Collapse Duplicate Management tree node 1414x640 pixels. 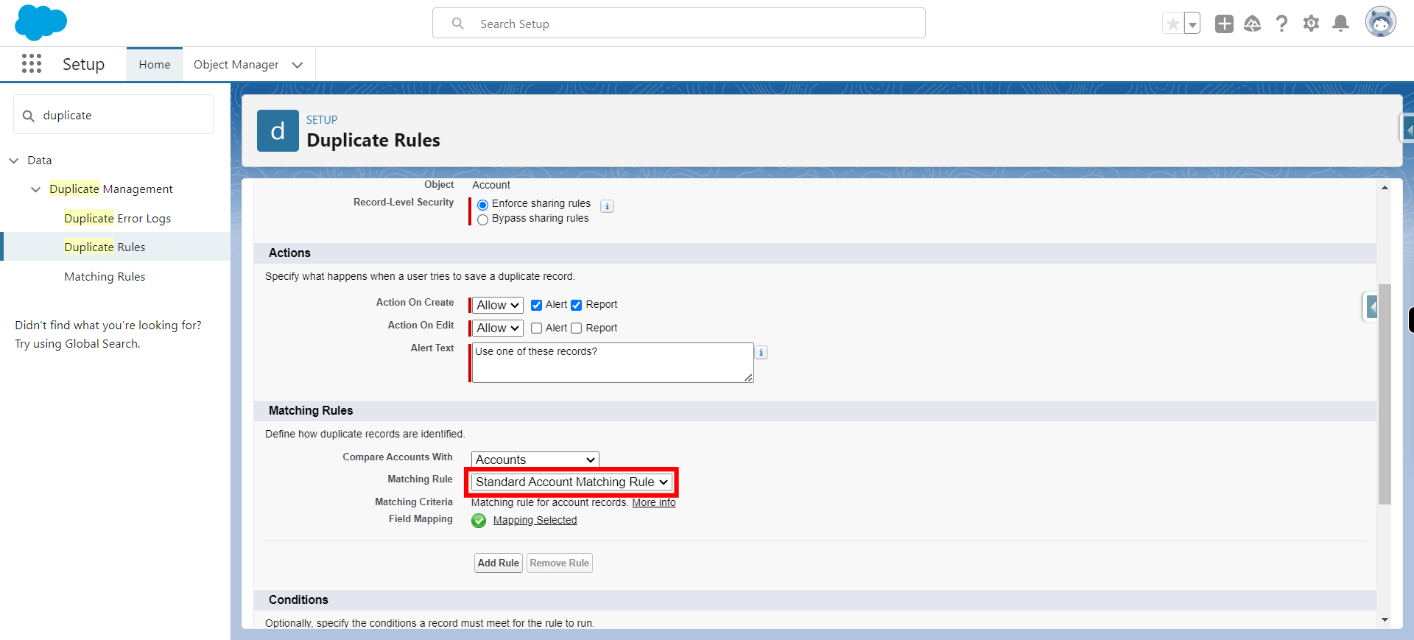click(x=35, y=189)
